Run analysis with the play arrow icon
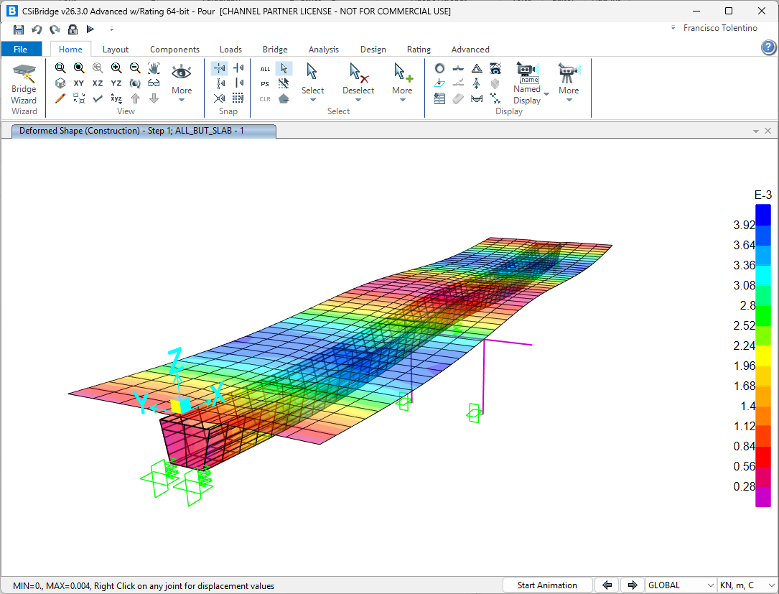 click(x=90, y=29)
